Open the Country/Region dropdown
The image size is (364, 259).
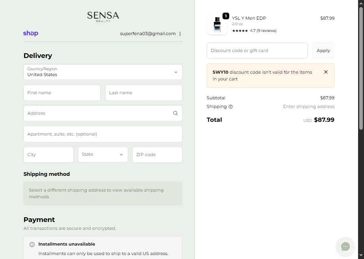click(103, 72)
